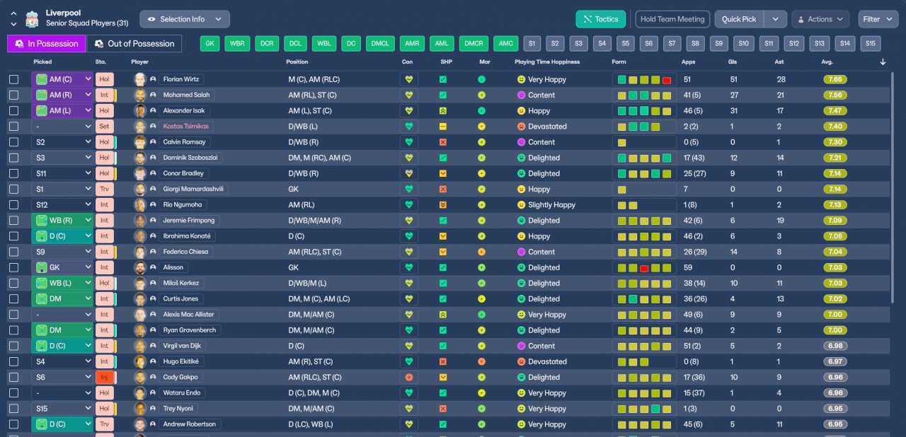The image size is (906, 437).
Task: Switch to the In Possession tab
Action: [47, 44]
